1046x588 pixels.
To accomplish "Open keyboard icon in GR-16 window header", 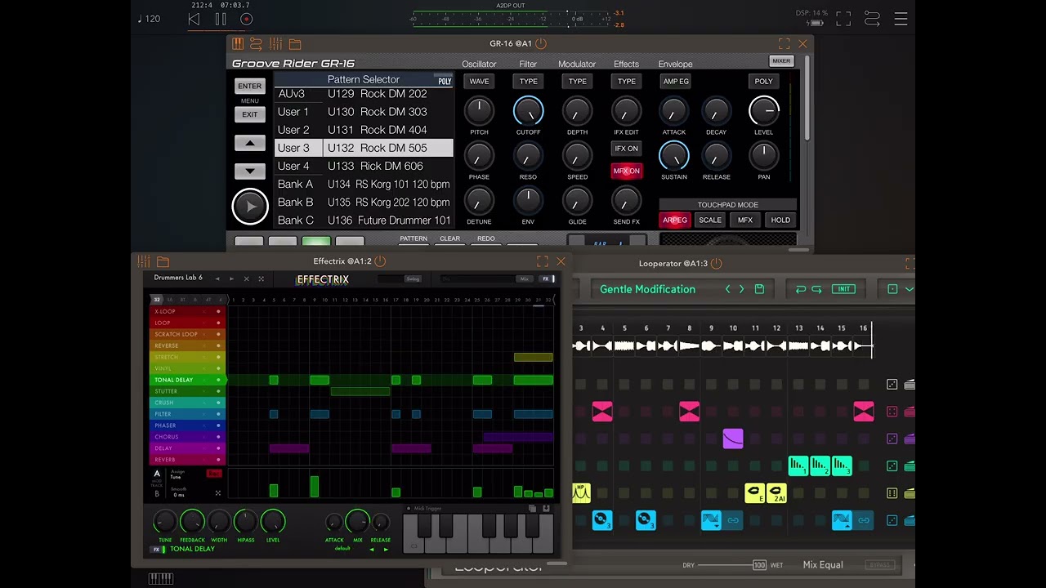I will pos(238,44).
